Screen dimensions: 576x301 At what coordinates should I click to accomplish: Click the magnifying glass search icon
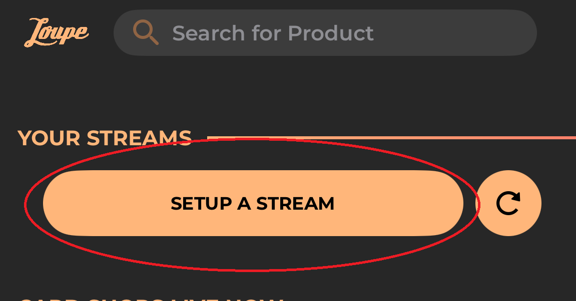(x=146, y=33)
